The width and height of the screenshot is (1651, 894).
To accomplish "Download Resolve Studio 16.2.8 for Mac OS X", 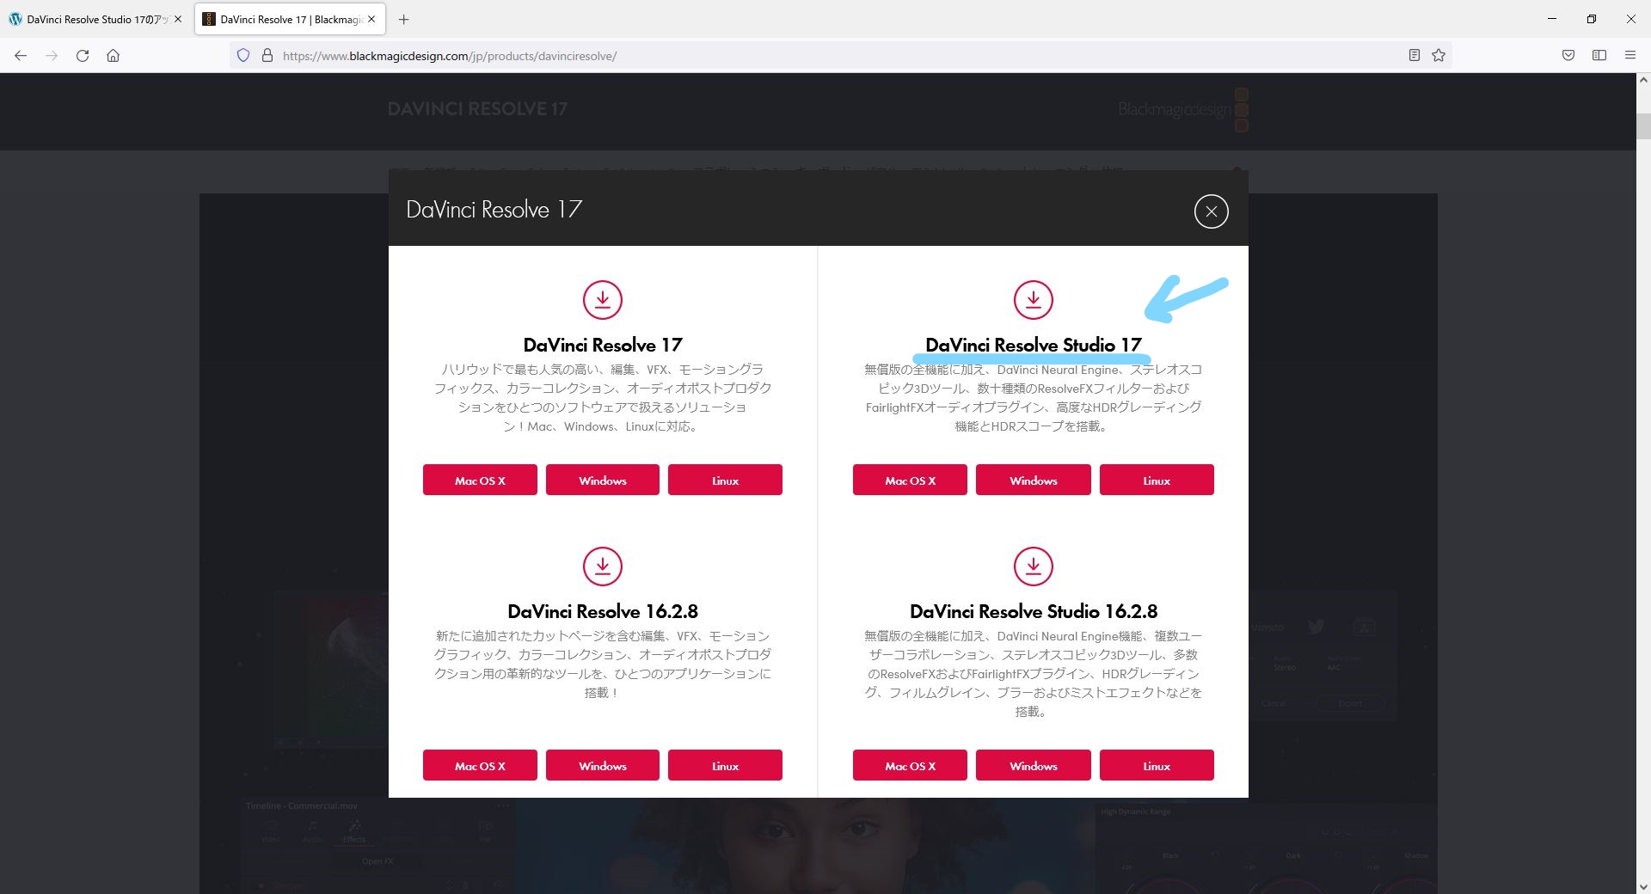I will [910, 765].
